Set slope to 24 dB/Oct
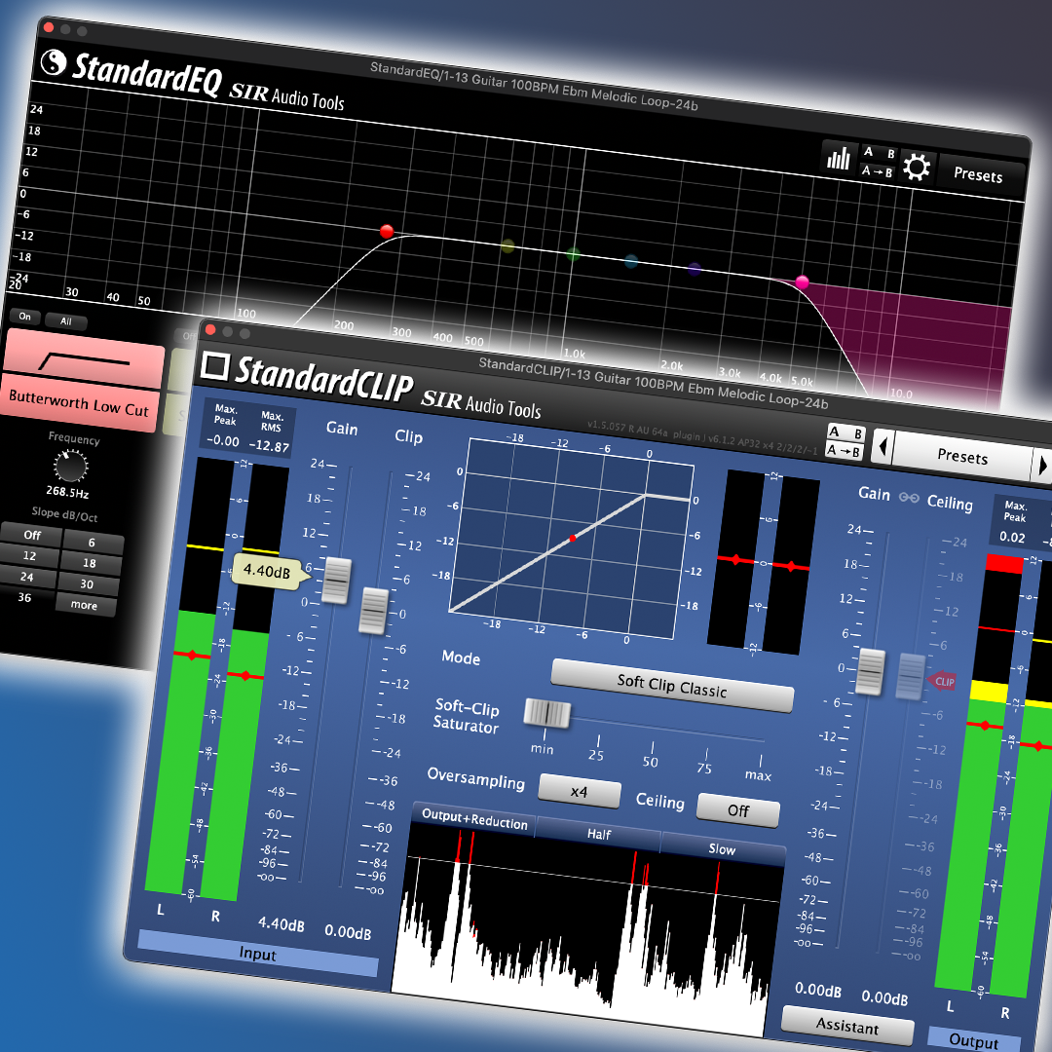This screenshot has width=1052, height=1052. pos(27,577)
